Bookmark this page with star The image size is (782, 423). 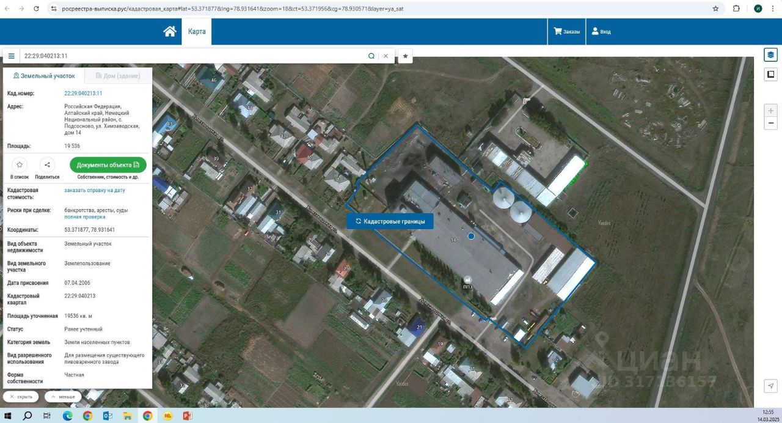pos(715,9)
